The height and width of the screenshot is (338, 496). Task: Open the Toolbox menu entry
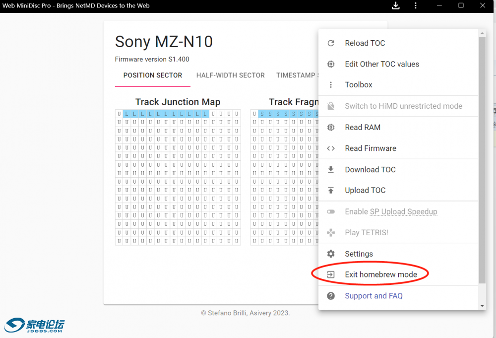(x=398, y=85)
